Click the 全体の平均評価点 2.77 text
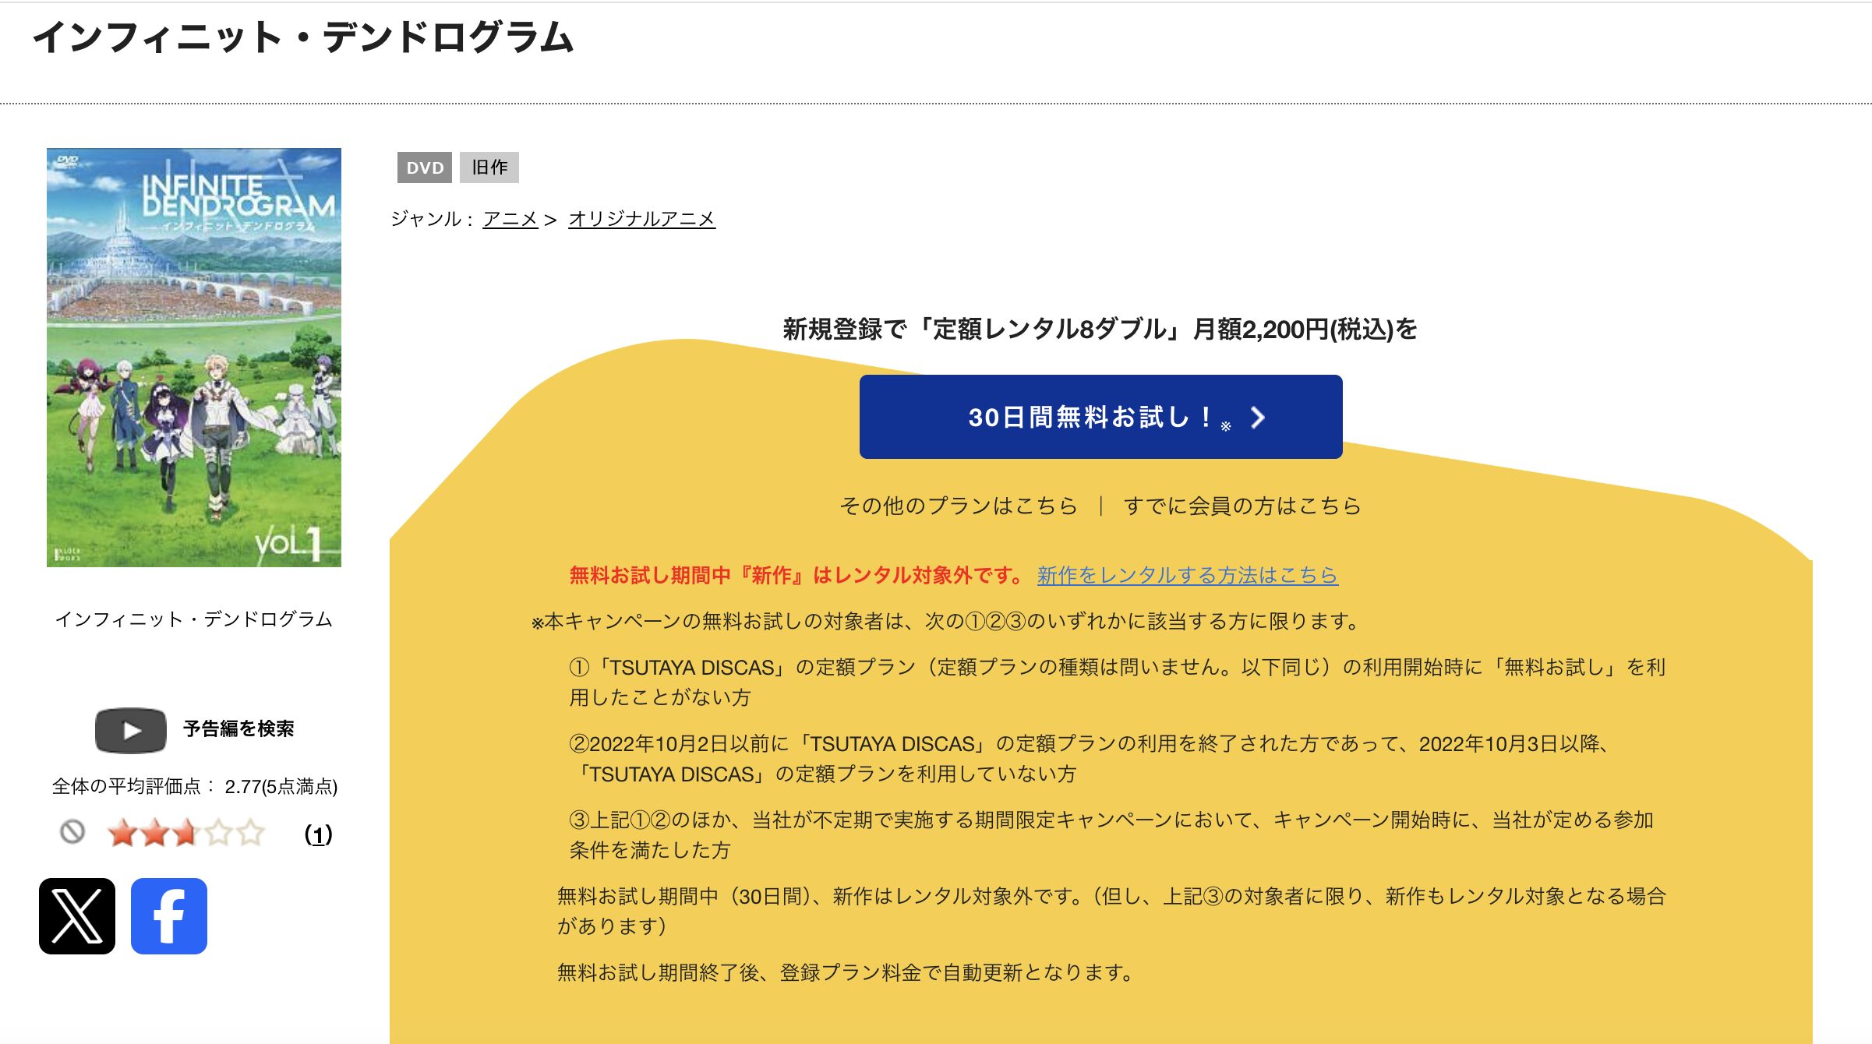This screenshot has height=1044, width=1872. coord(195,786)
